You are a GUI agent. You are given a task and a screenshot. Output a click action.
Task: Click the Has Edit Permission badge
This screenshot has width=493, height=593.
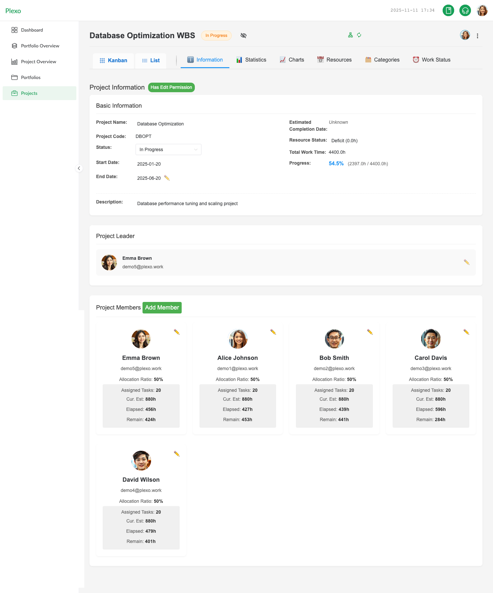[x=171, y=87]
